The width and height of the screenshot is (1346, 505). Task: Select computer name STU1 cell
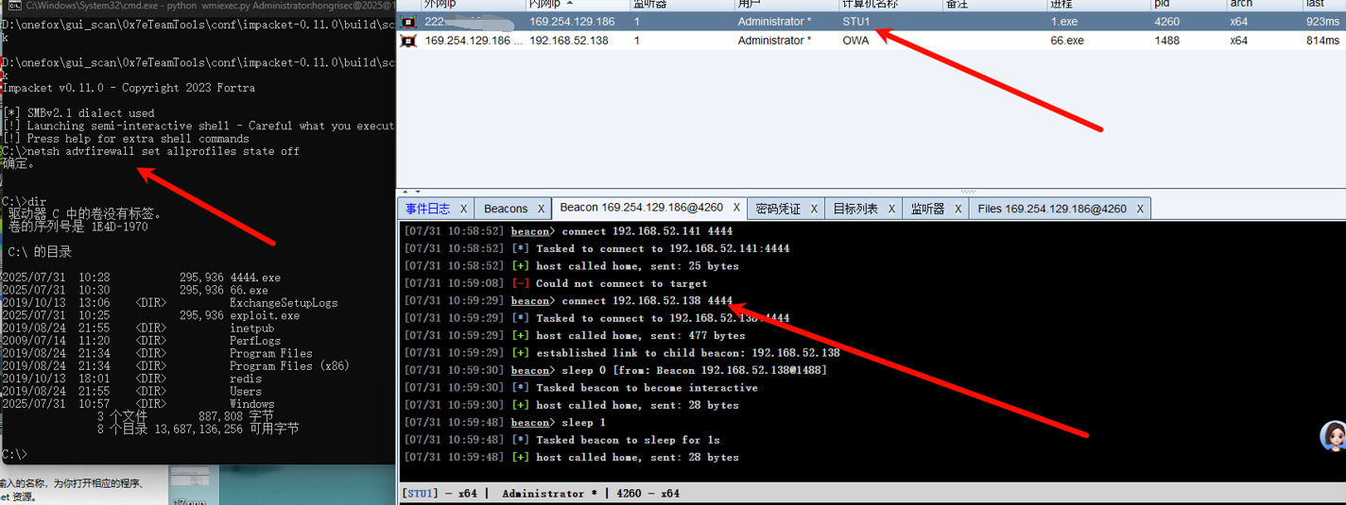[856, 21]
